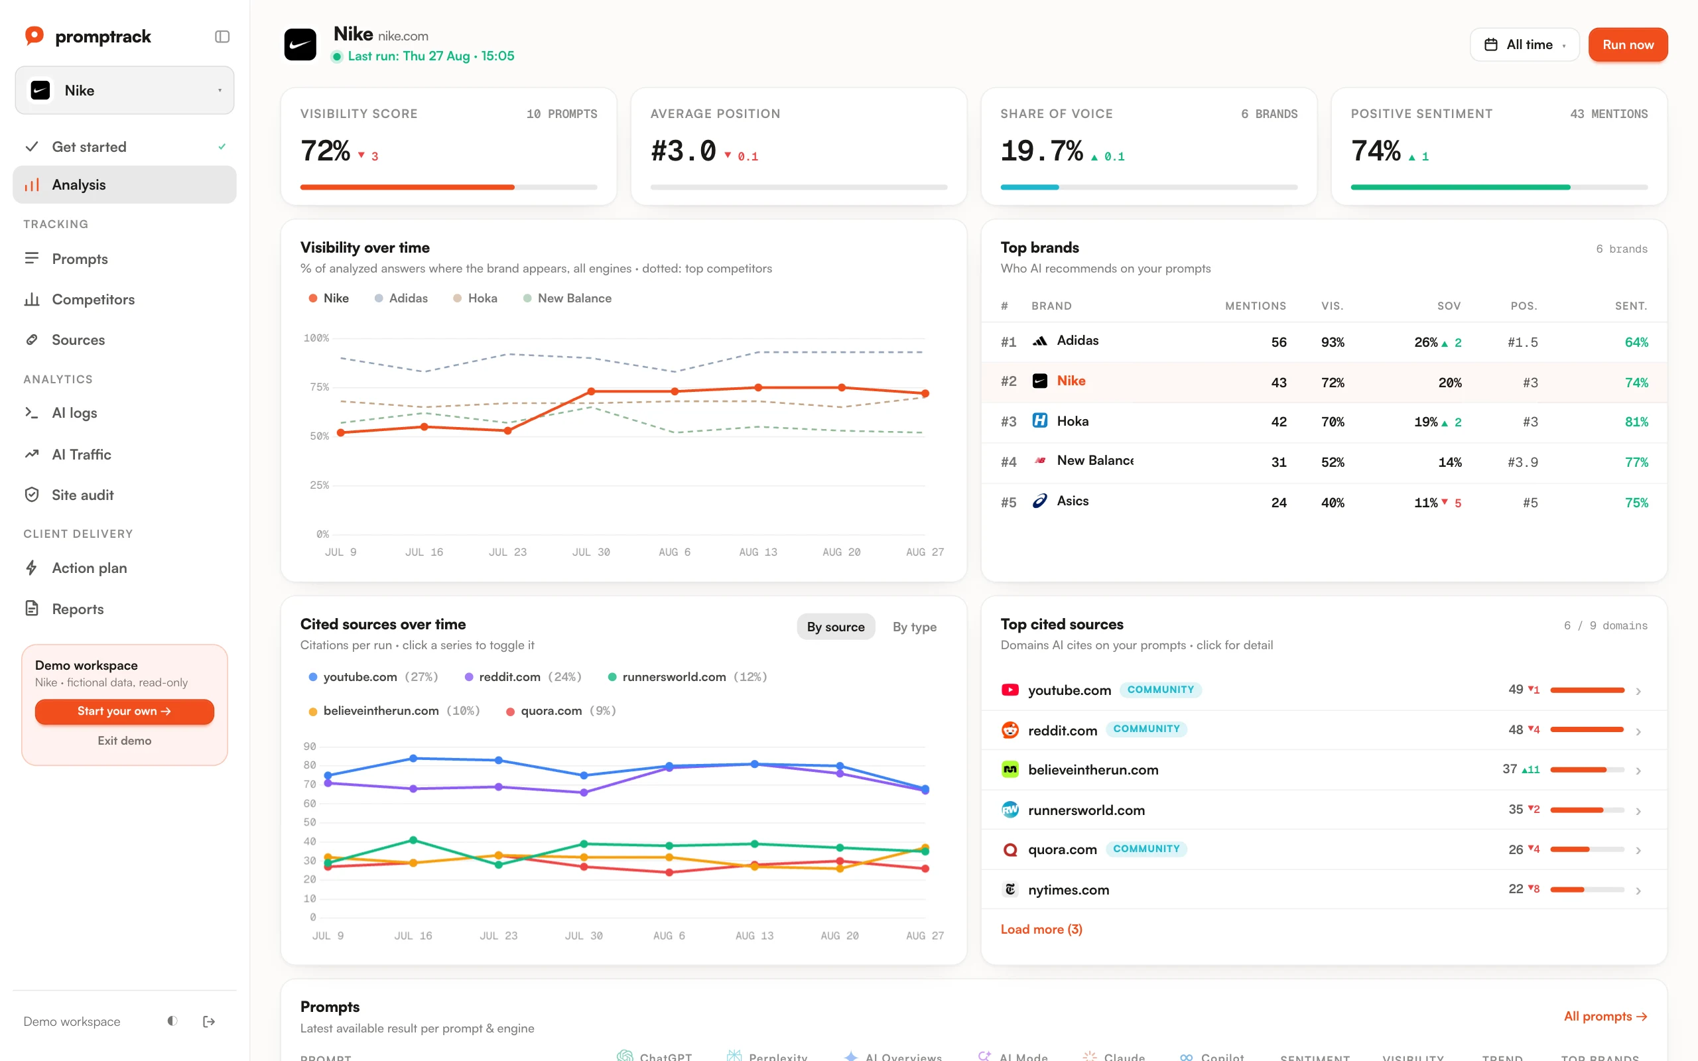
Task: Click the Run now button
Action: coord(1628,45)
